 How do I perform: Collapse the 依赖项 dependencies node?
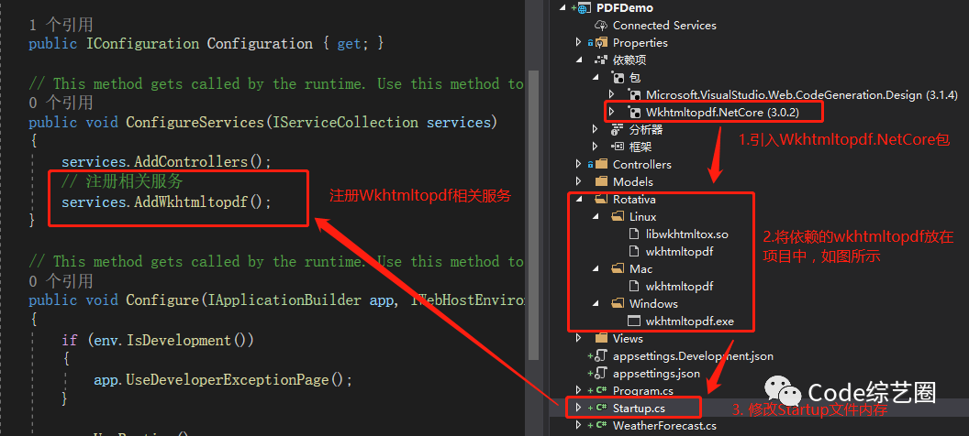(x=578, y=60)
